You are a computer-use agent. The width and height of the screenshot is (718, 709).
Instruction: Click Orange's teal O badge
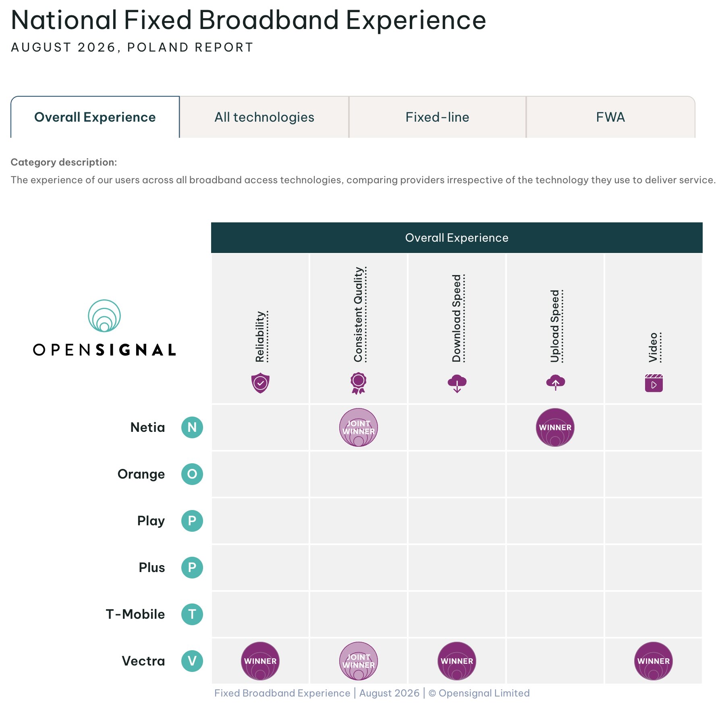(192, 474)
